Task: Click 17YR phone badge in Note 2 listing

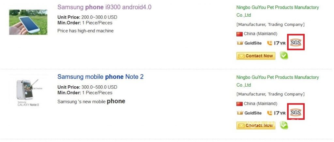Action: (x=276, y=113)
